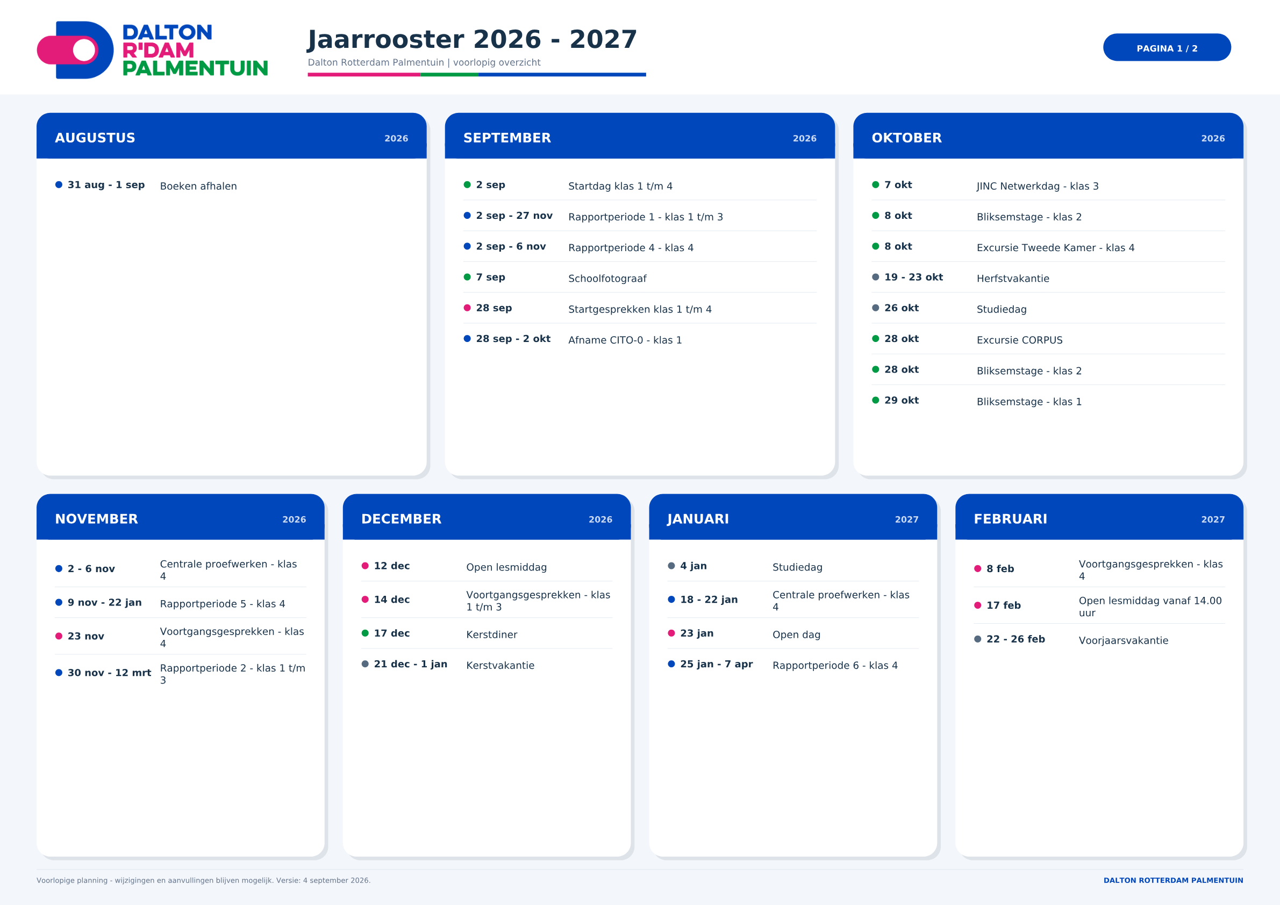1280x905 pixels.
Task: Select the AUGUSTUS month header
Action: tap(231, 136)
